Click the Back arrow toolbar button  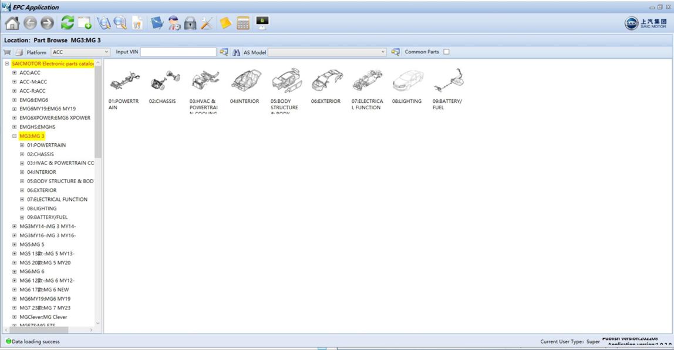[30, 23]
